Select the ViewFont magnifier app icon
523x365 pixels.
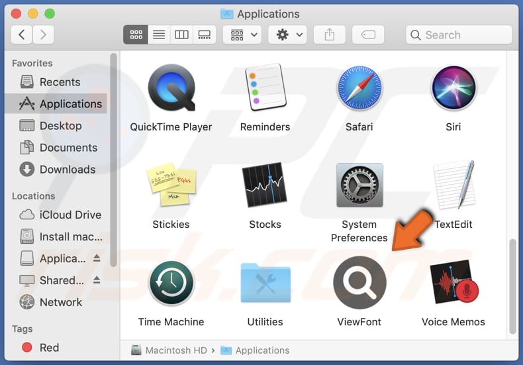(x=359, y=283)
